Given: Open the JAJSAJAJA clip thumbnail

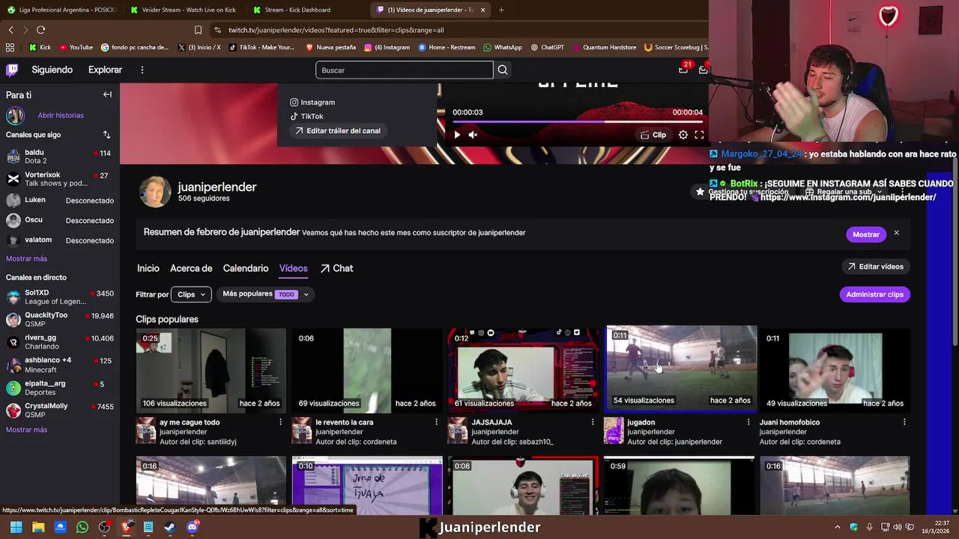Looking at the screenshot, I should tap(523, 371).
